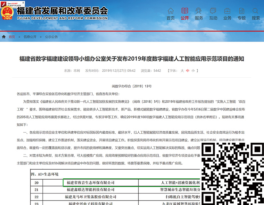Select the 业务 briefcase icon

click(x=227, y=12)
